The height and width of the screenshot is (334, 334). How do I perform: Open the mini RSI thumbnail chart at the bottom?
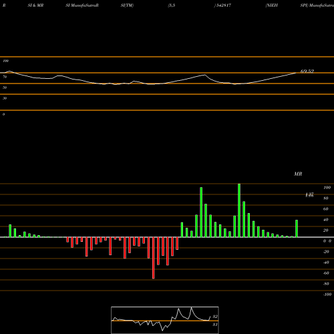pyautogui.click(x=165, y=320)
